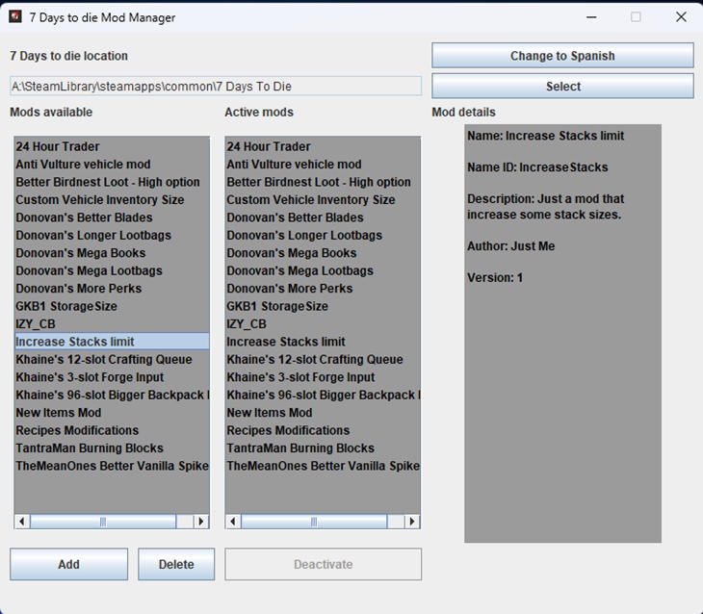This screenshot has height=614, width=703.
Task: Click the Select location button
Action: click(x=562, y=86)
